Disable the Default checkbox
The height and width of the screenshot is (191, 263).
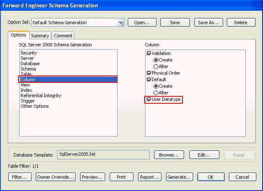(149, 80)
